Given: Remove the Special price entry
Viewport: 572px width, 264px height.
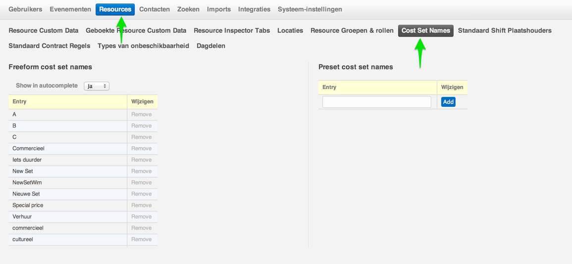Looking at the screenshot, I should click(141, 205).
